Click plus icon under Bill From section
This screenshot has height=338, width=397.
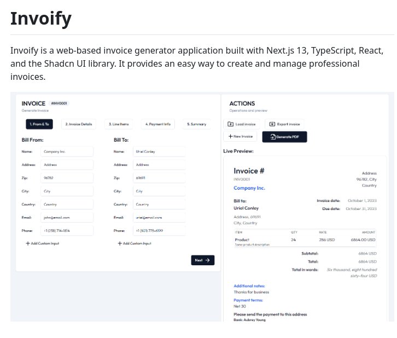coord(28,243)
